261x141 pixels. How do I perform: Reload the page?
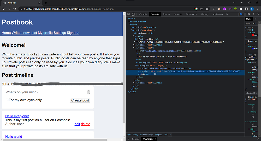(15, 9)
